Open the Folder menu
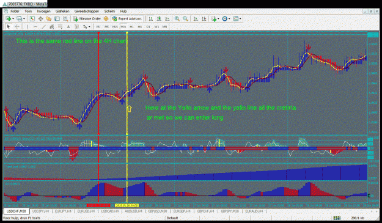Viewport: 382px width, 223px height. point(15,11)
